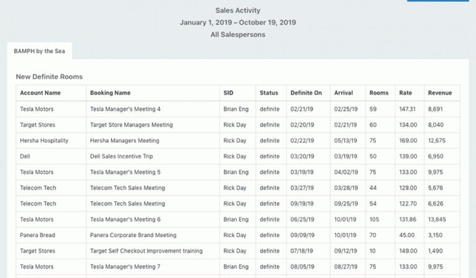Select booking Tesla Manager's Meeting 5
Image resolution: width=476 pixels, height=278 pixels.
[125, 172]
